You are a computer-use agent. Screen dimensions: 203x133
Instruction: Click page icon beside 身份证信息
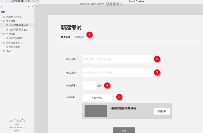tap(7, 47)
